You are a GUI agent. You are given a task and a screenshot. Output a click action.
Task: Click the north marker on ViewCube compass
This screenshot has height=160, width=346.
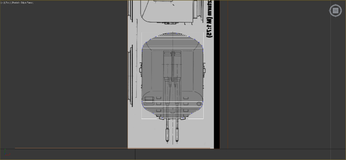336,5
